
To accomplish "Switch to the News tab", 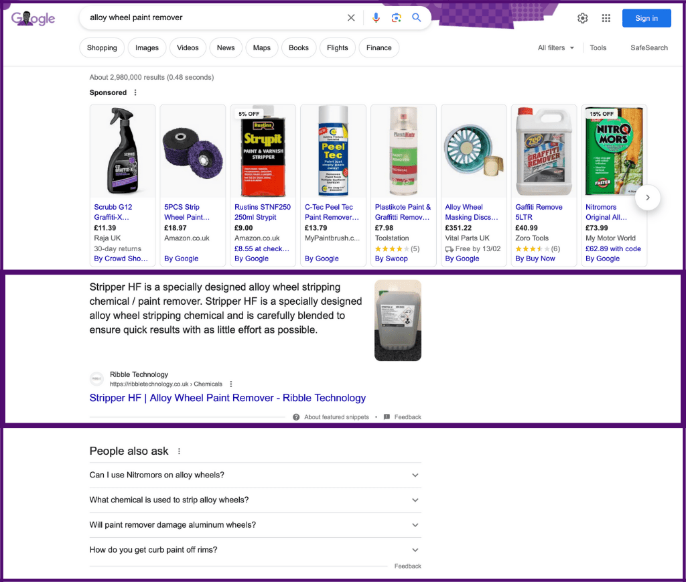I will (226, 48).
